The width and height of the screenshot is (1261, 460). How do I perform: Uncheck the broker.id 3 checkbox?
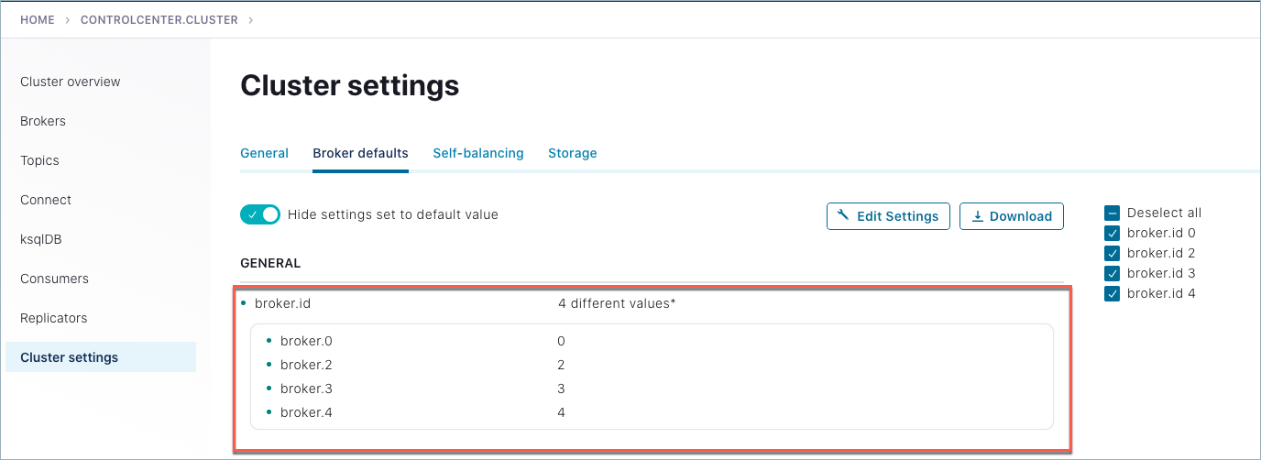point(1112,273)
